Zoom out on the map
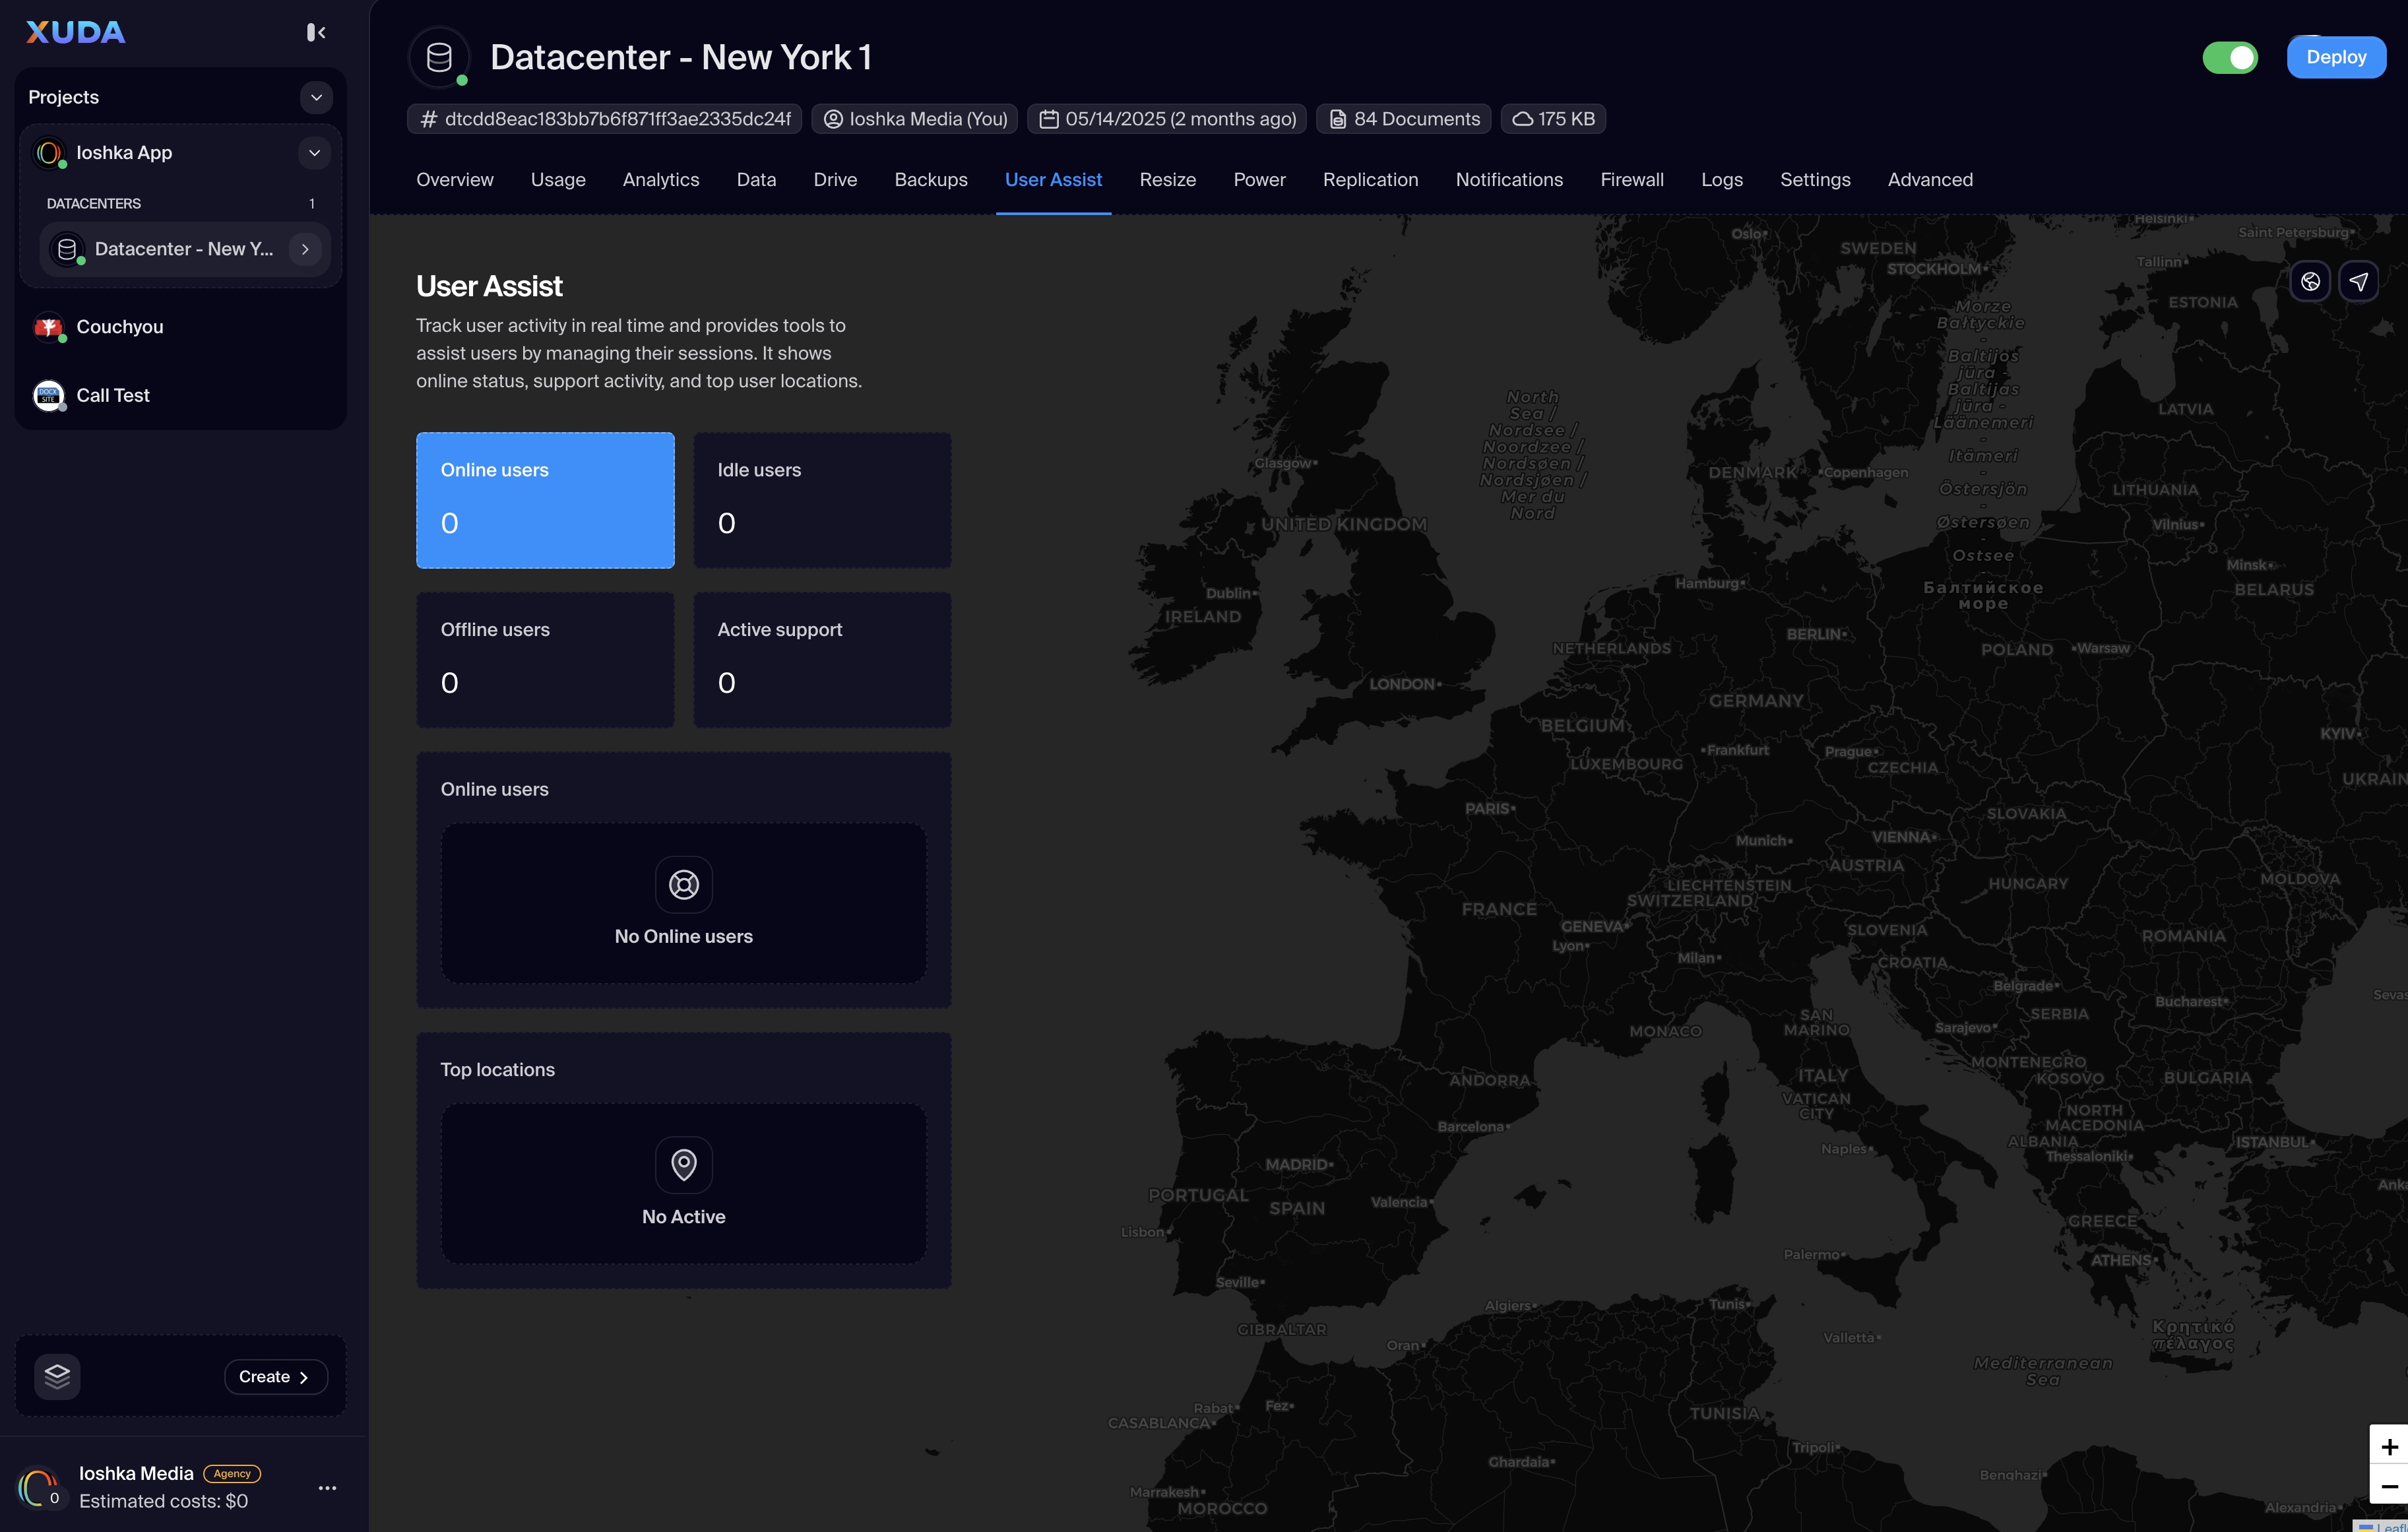 pyautogui.click(x=2389, y=1487)
